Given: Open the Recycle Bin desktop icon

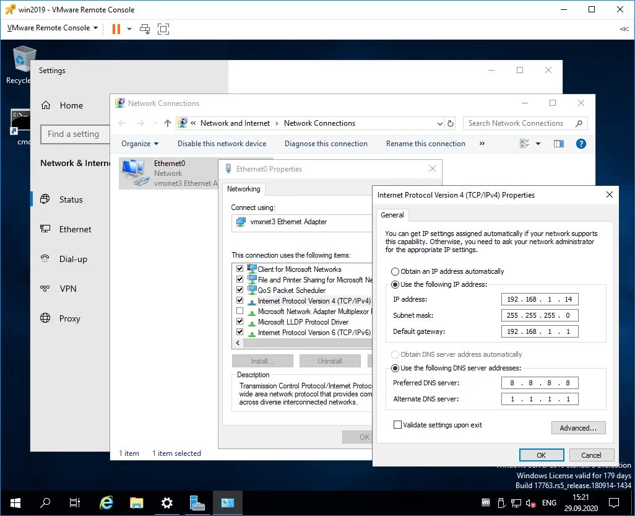Looking at the screenshot, I should [x=20, y=65].
